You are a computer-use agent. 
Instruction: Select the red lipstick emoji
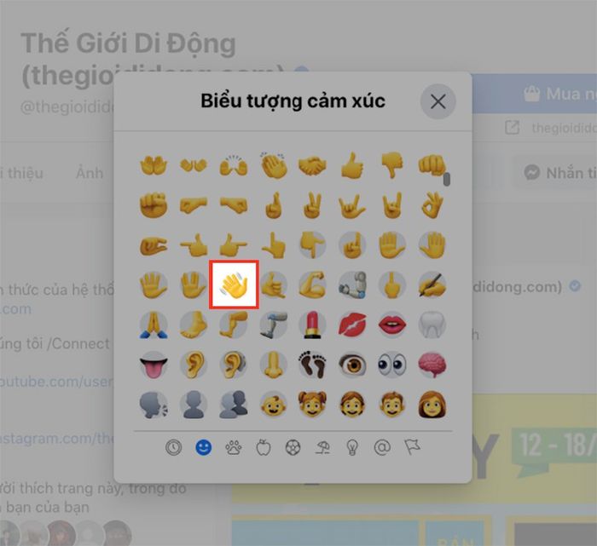(x=313, y=325)
